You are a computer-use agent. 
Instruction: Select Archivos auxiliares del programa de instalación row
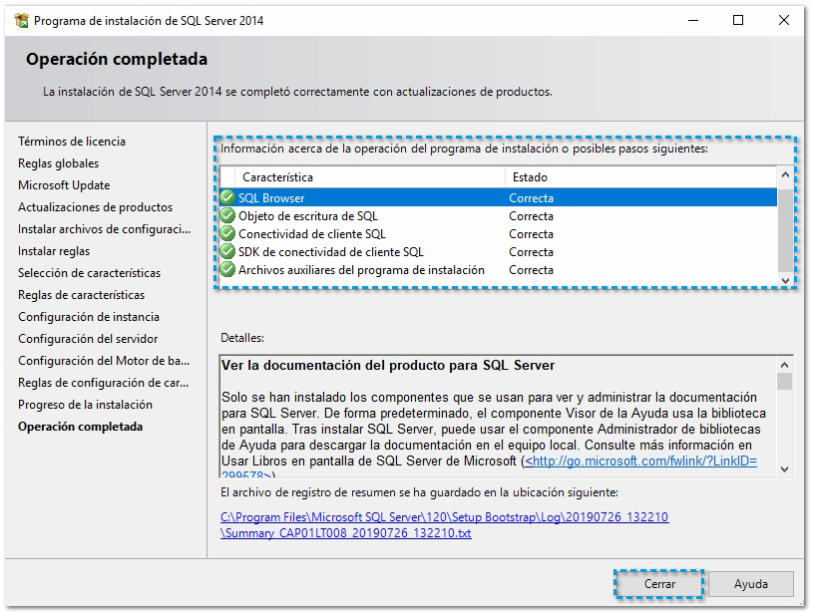498,270
